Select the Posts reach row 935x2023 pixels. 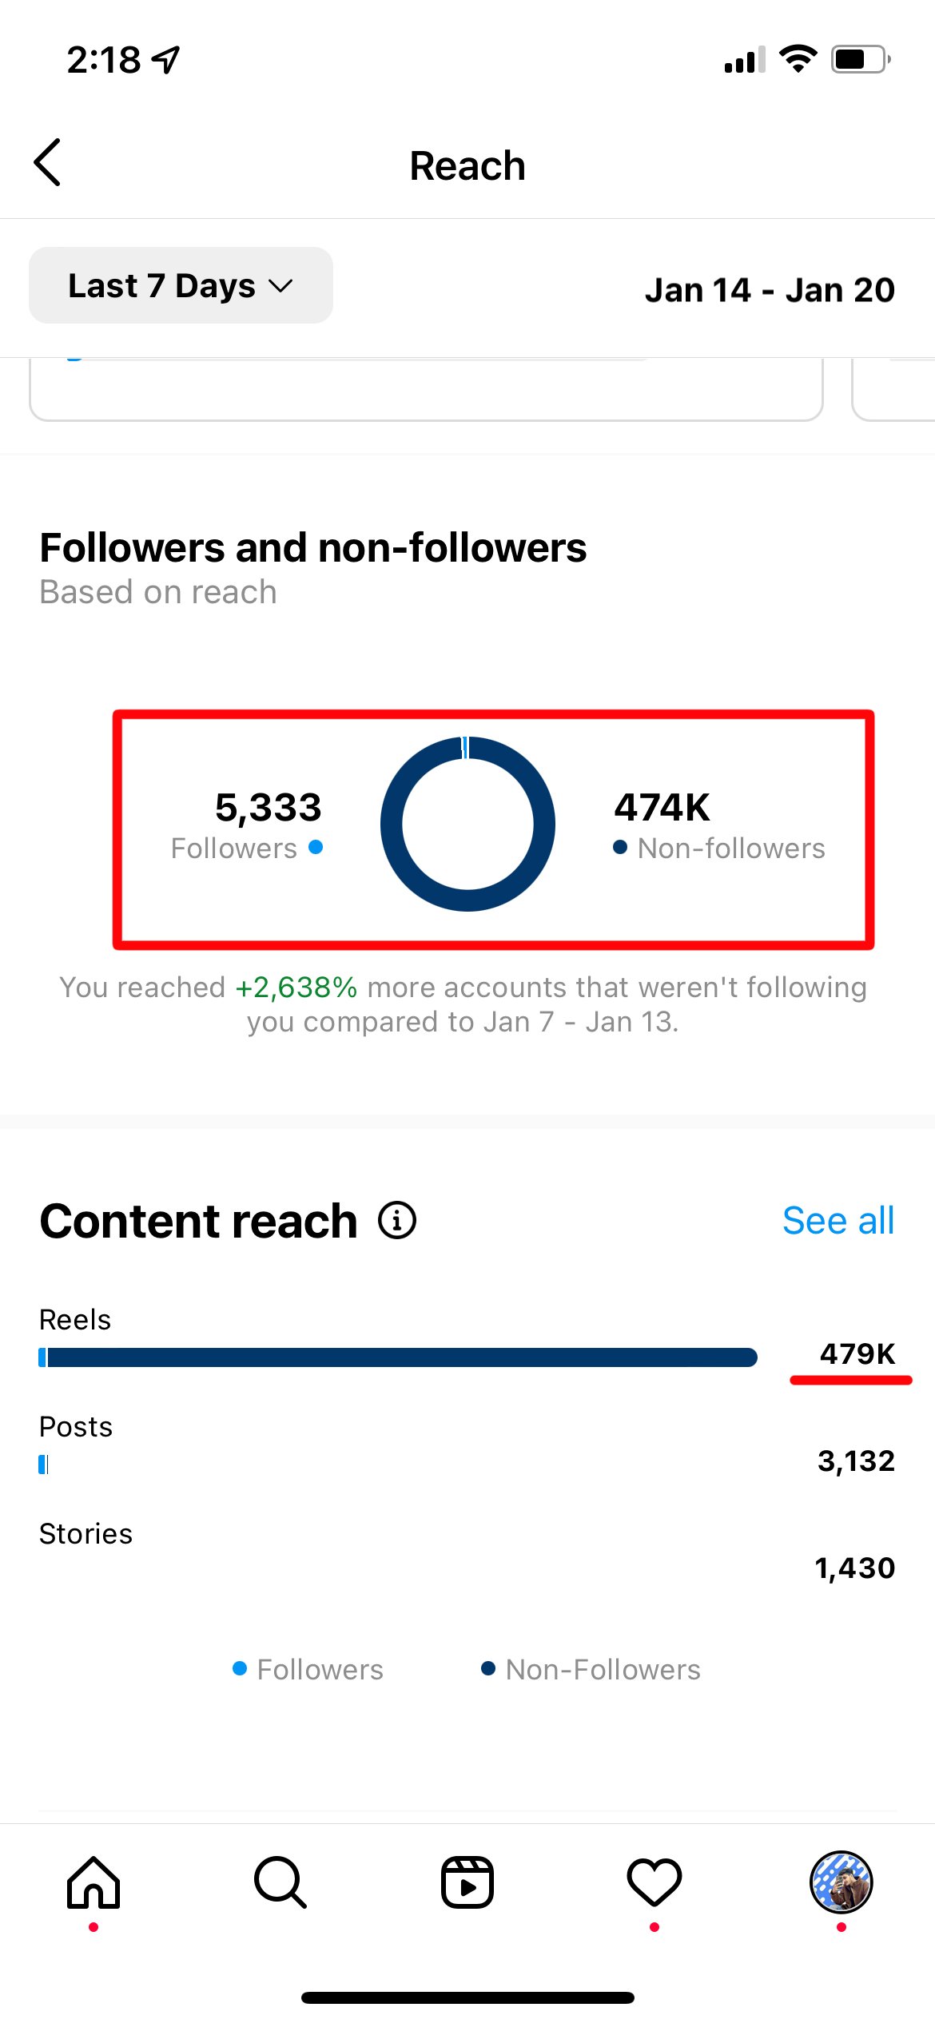coord(467,1448)
